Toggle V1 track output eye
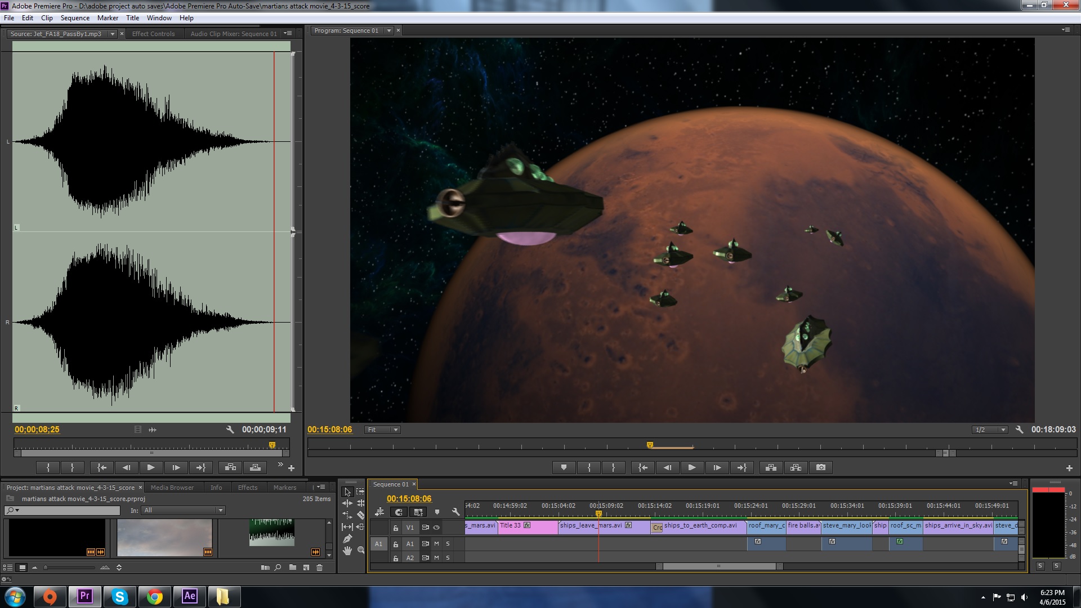Viewport: 1081px width, 608px height. pos(436,527)
